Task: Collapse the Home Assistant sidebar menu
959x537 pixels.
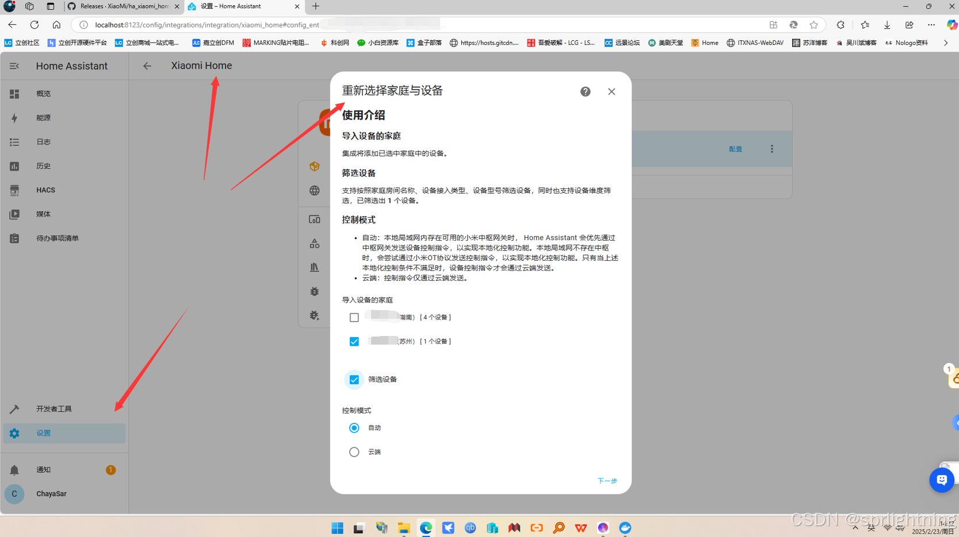Action: pos(14,66)
